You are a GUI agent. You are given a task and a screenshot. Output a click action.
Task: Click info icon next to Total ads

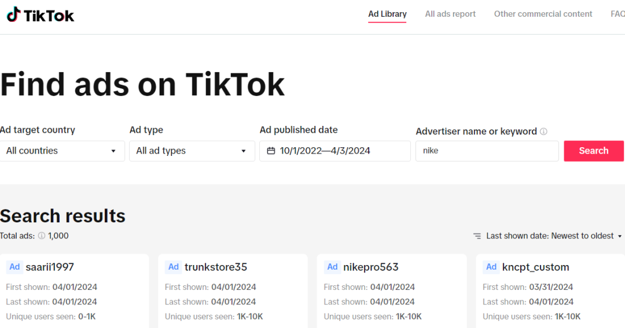pos(42,236)
